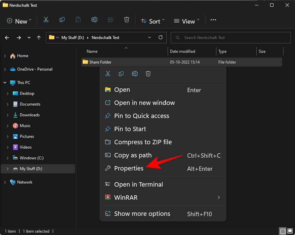Collapse the This PC tree node
This screenshot has width=295, height=235.
click(x=5, y=83)
